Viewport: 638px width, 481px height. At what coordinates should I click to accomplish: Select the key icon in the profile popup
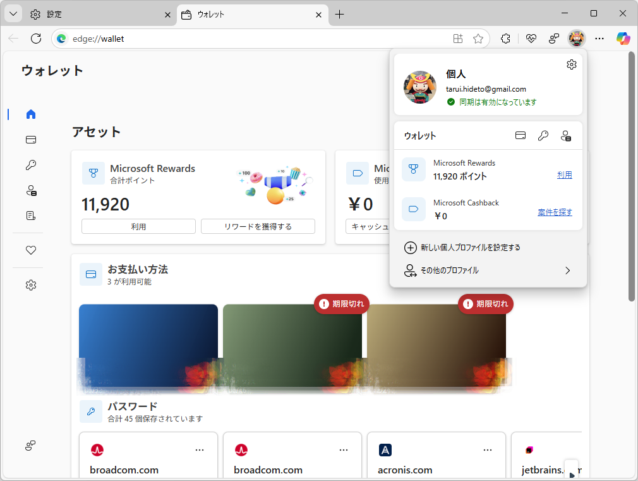point(543,135)
